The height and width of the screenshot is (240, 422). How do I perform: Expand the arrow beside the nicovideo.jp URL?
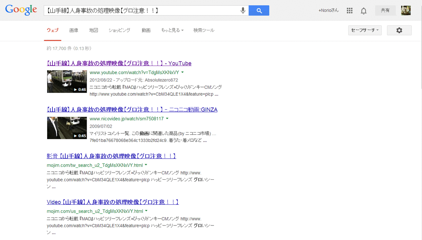(167, 118)
